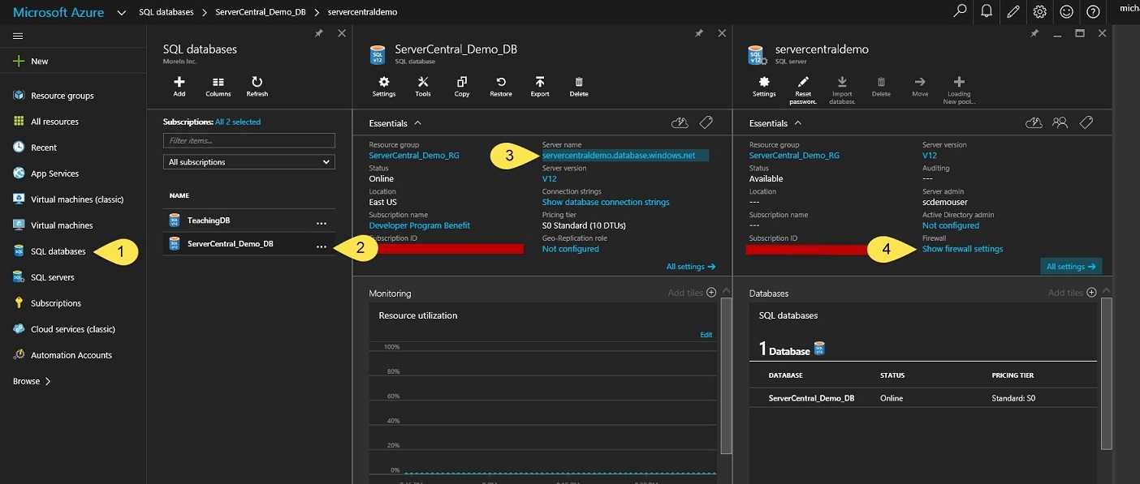The image size is (1140, 484).
Task: Click the server blade vertical scrollbar
Action: tap(1106, 373)
